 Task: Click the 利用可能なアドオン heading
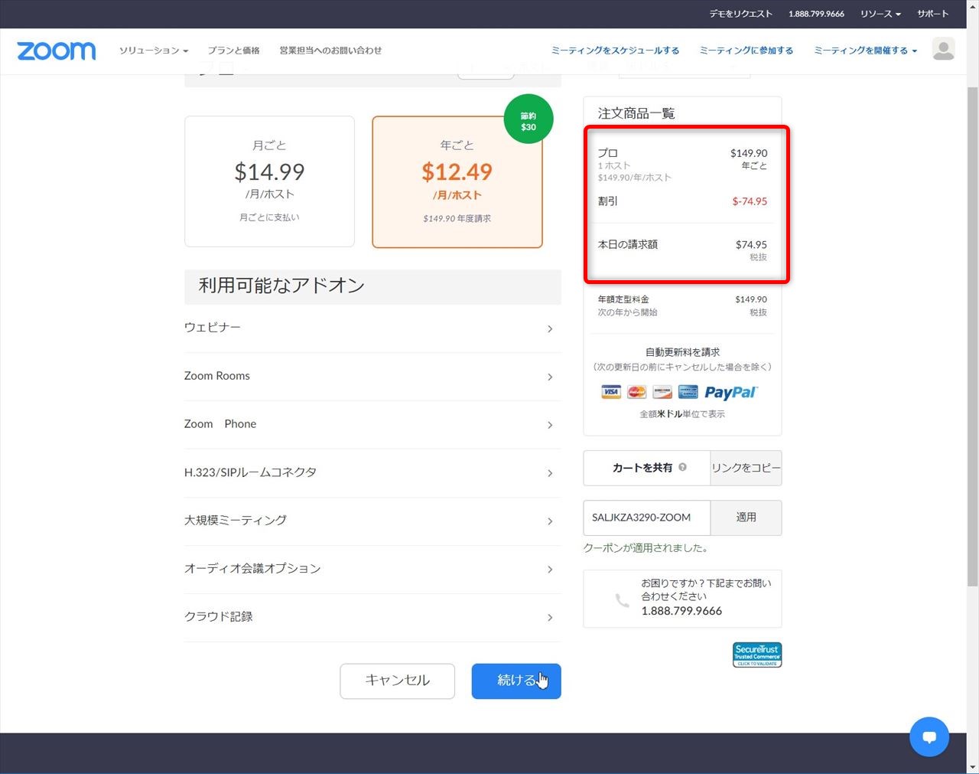[x=281, y=286]
